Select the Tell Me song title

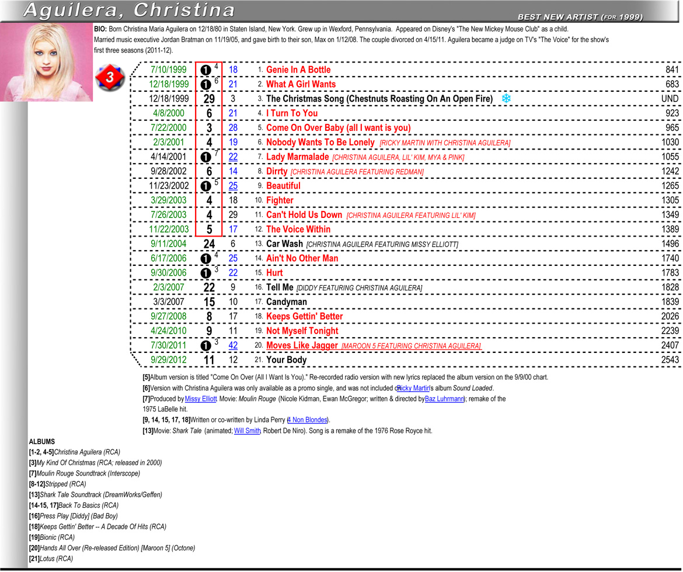[280, 287]
